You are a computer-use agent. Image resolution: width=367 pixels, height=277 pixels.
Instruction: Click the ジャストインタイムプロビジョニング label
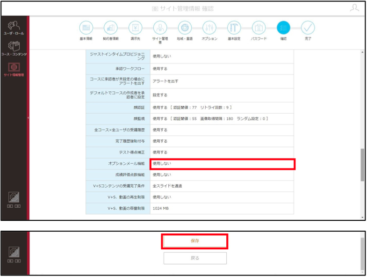(118, 56)
